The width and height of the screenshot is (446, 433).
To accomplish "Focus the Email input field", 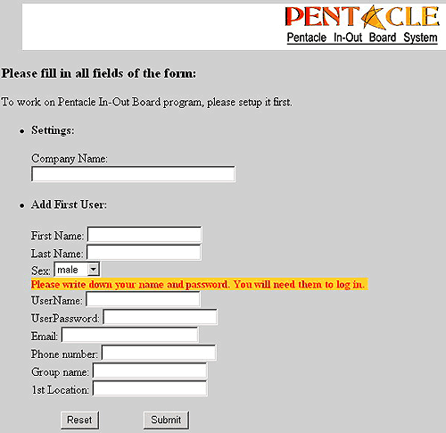I will (x=129, y=335).
